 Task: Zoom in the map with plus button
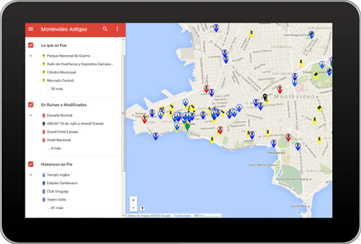133,200
